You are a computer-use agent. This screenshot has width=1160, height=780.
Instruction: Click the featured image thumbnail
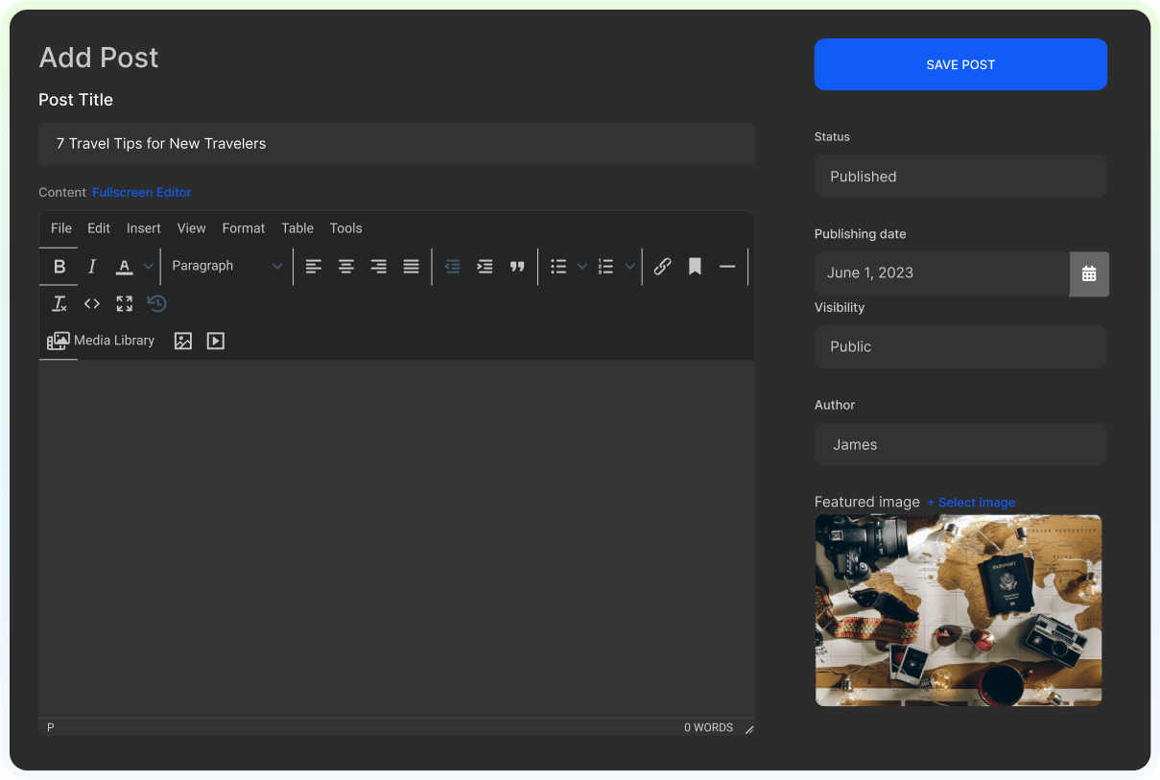[x=958, y=610]
